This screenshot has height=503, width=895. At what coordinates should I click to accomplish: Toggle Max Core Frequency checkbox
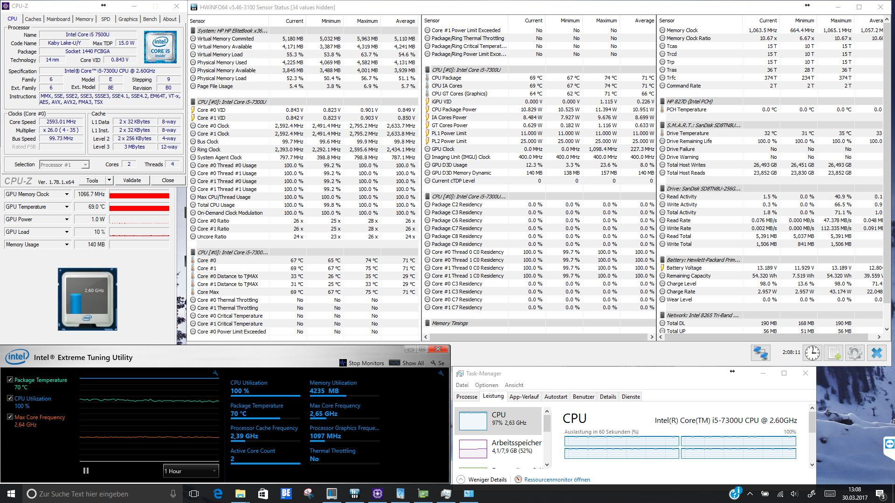pyautogui.click(x=10, y=417)
